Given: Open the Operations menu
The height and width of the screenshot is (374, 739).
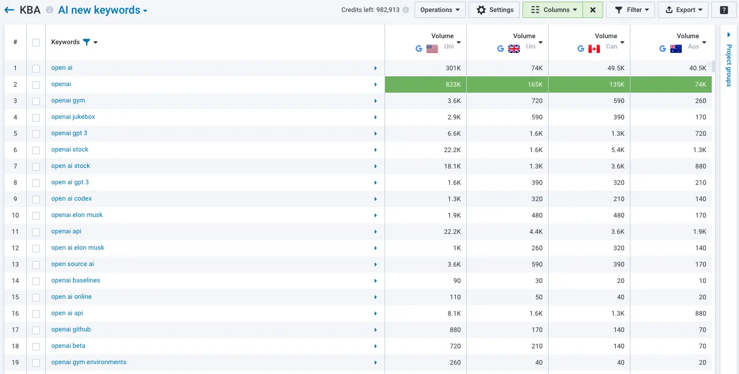Looking at the screenshot, I should (x=440, y=10).
